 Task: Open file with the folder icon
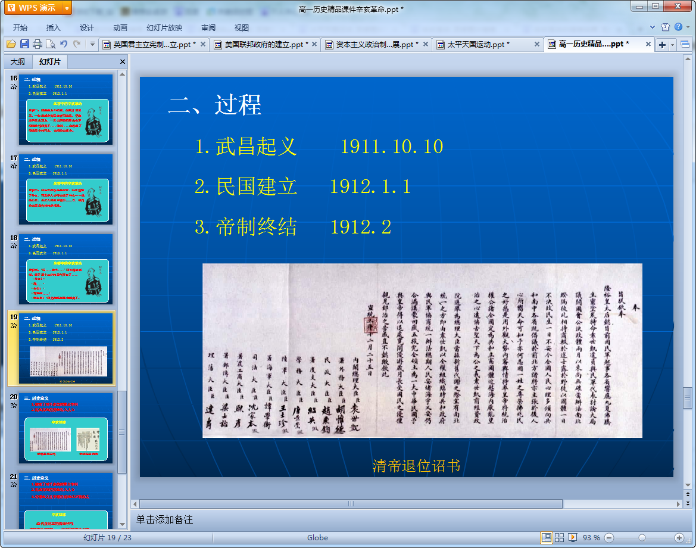11,44
